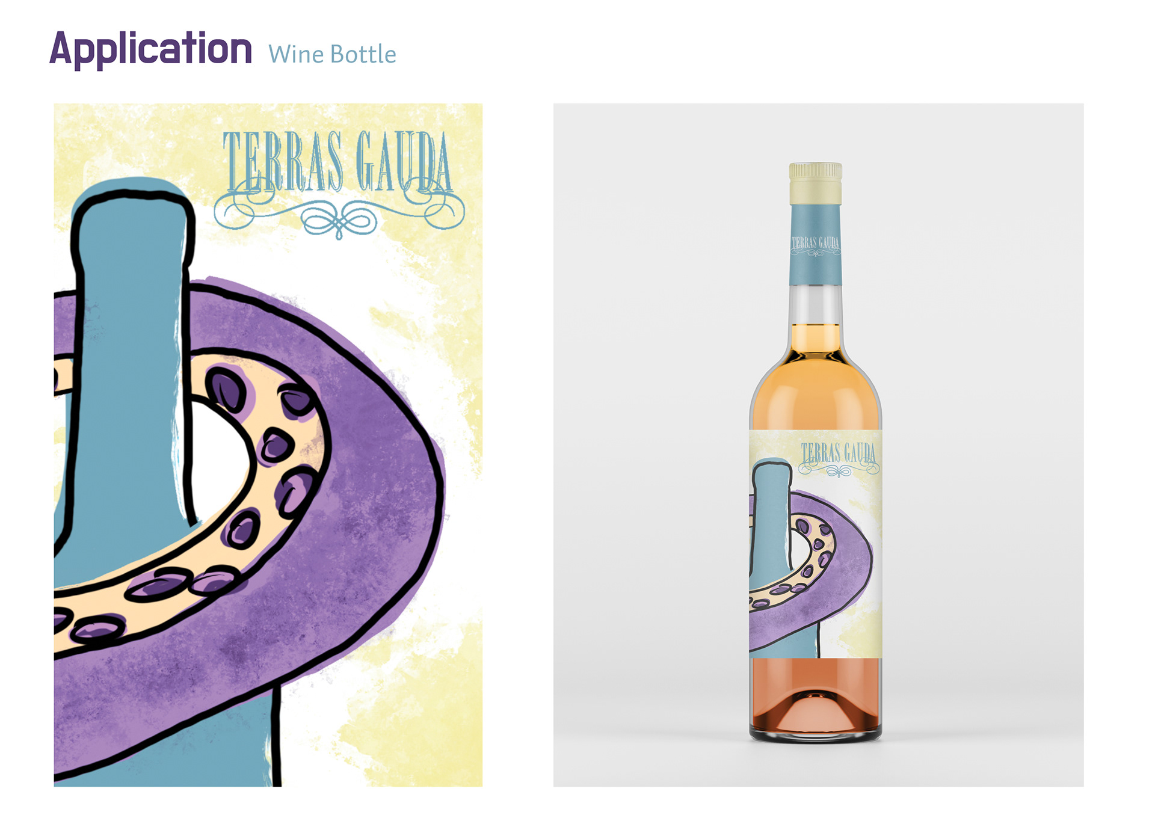Image resolution: width=1155 pixels, height=818 pixels.
Task: Click the "Wine Bottle" subtitle text
Action: tap(332, 54)
